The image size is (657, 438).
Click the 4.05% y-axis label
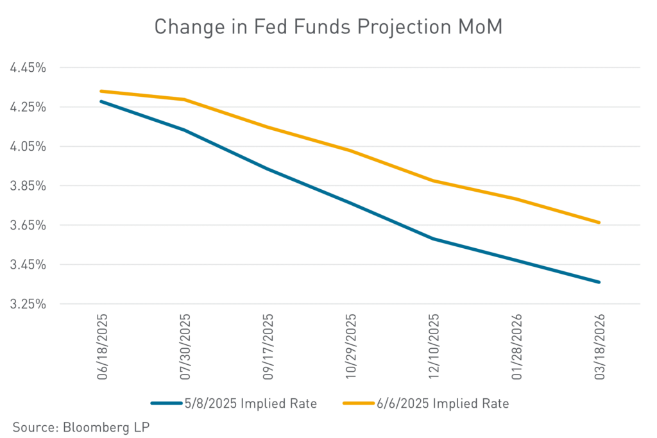click(x=28, y=146)
